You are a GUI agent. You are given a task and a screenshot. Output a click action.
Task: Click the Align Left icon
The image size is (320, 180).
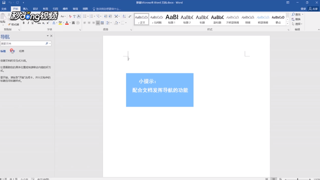(85, 23)
